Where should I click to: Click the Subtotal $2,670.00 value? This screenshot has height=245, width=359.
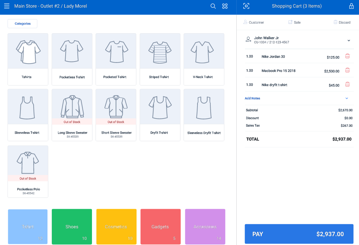point(345,110)
